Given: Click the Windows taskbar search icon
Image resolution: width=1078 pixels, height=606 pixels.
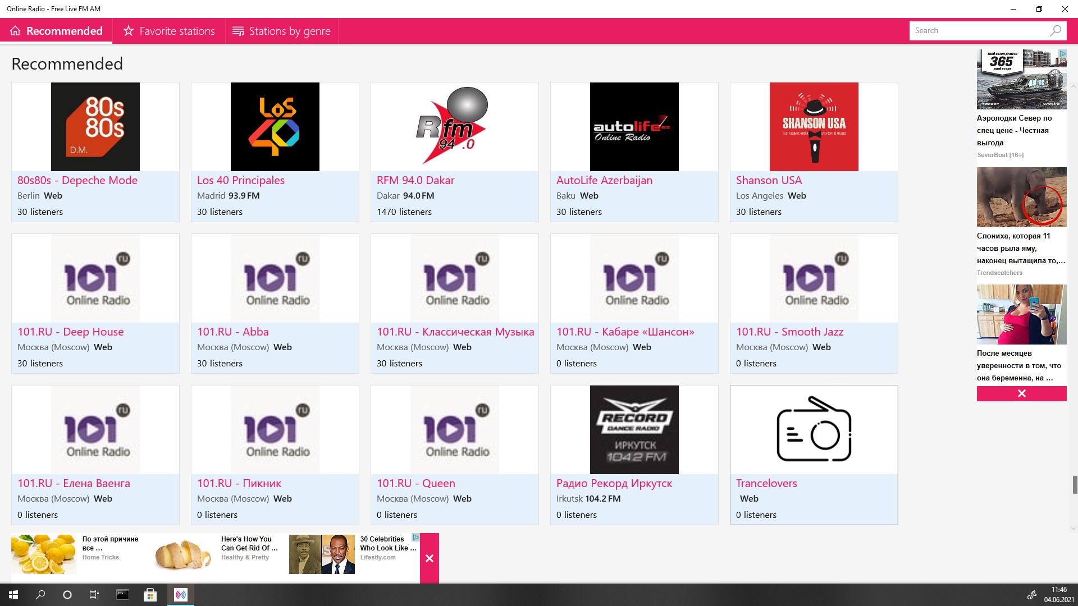Looking at the screenshot, I should 41,594.
